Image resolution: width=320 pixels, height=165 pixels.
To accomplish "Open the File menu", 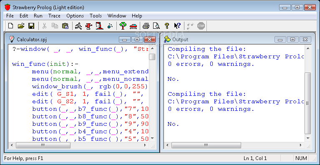I will 10,16.
